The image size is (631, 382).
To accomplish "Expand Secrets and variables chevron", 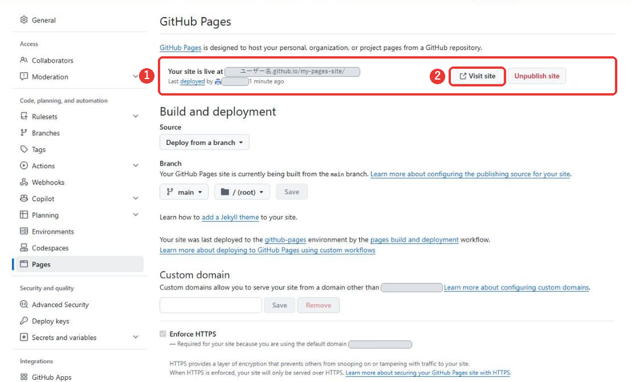I will point(135,337).
